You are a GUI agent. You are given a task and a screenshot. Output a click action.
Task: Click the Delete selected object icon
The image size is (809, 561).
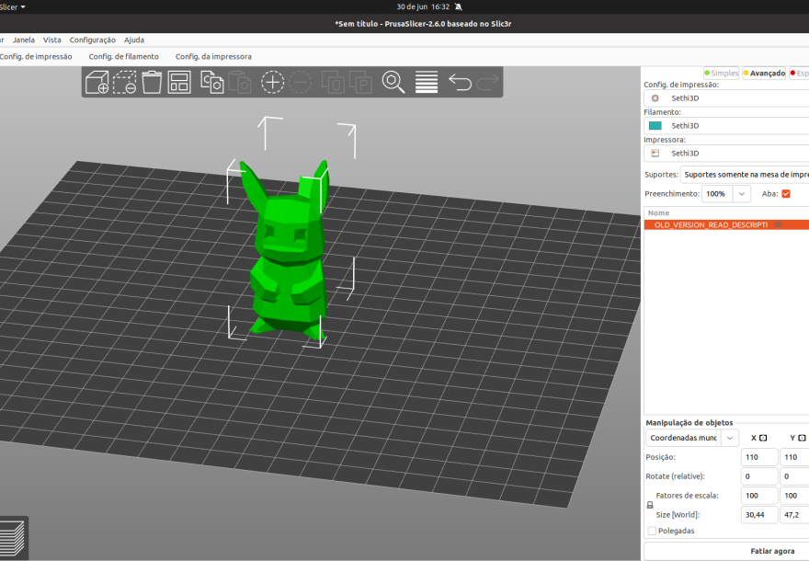click(x=124, y=82)
